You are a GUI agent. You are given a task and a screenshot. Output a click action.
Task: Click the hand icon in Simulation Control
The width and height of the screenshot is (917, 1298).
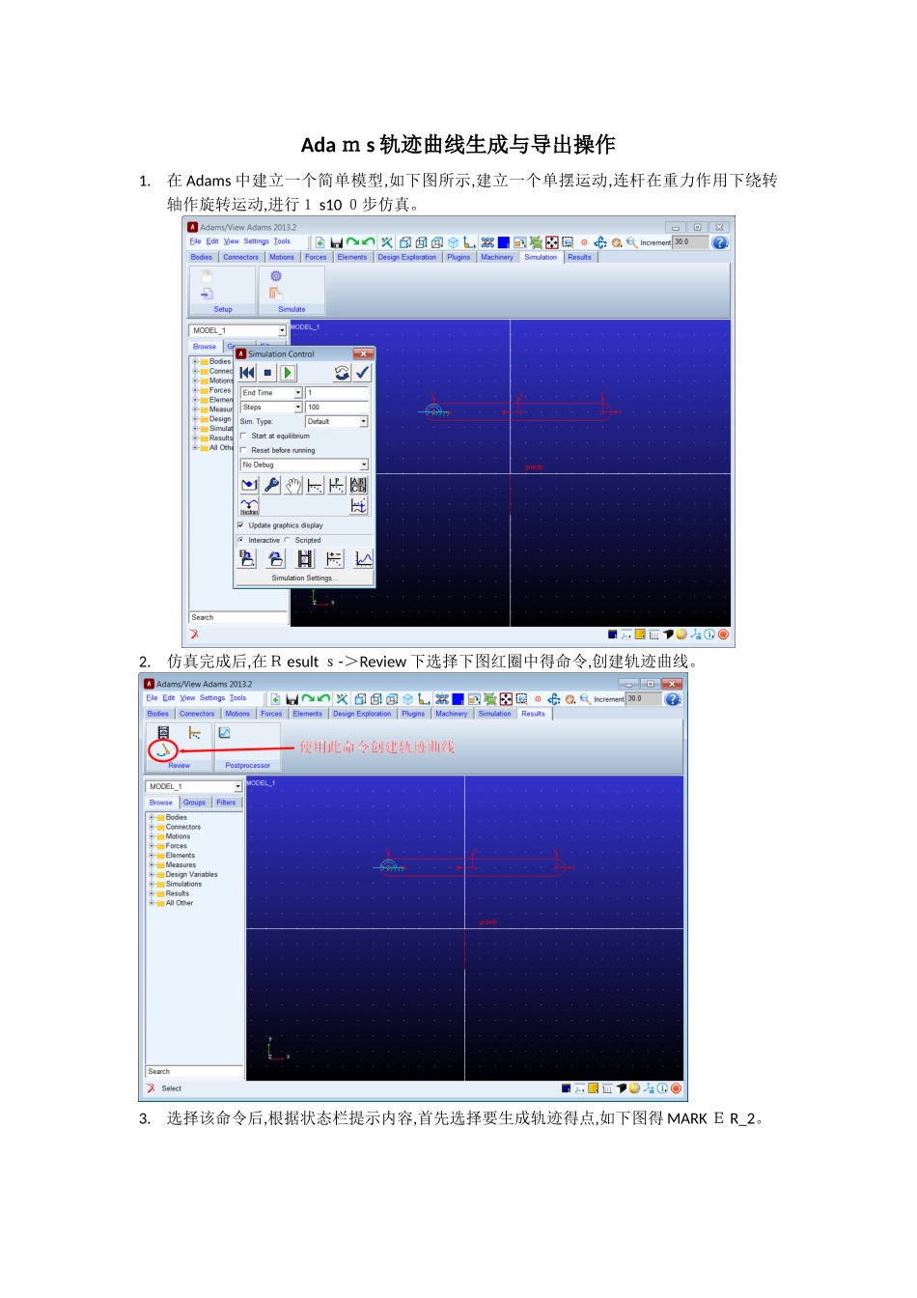pos(293,485)
